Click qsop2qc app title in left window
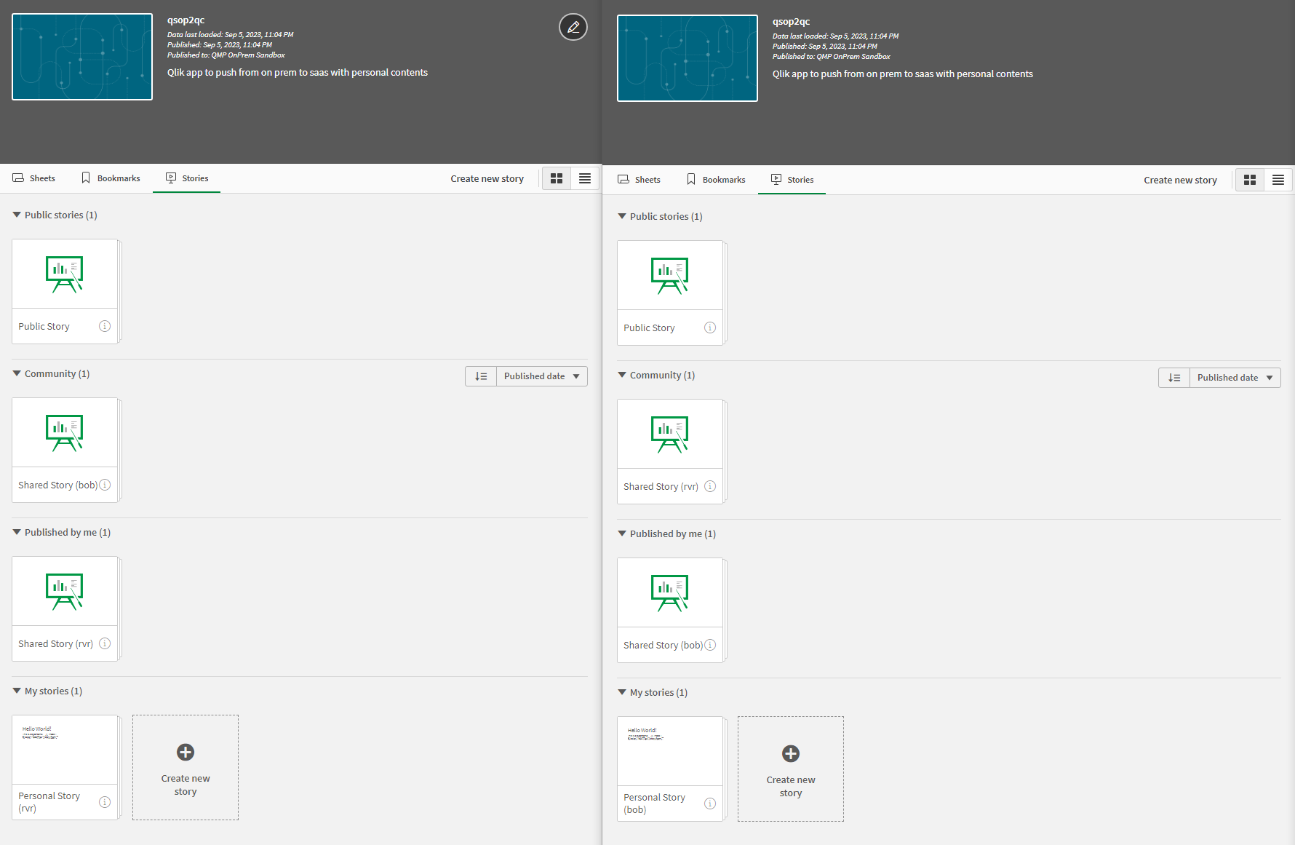1295x845 pixels. tap(186, 20)
